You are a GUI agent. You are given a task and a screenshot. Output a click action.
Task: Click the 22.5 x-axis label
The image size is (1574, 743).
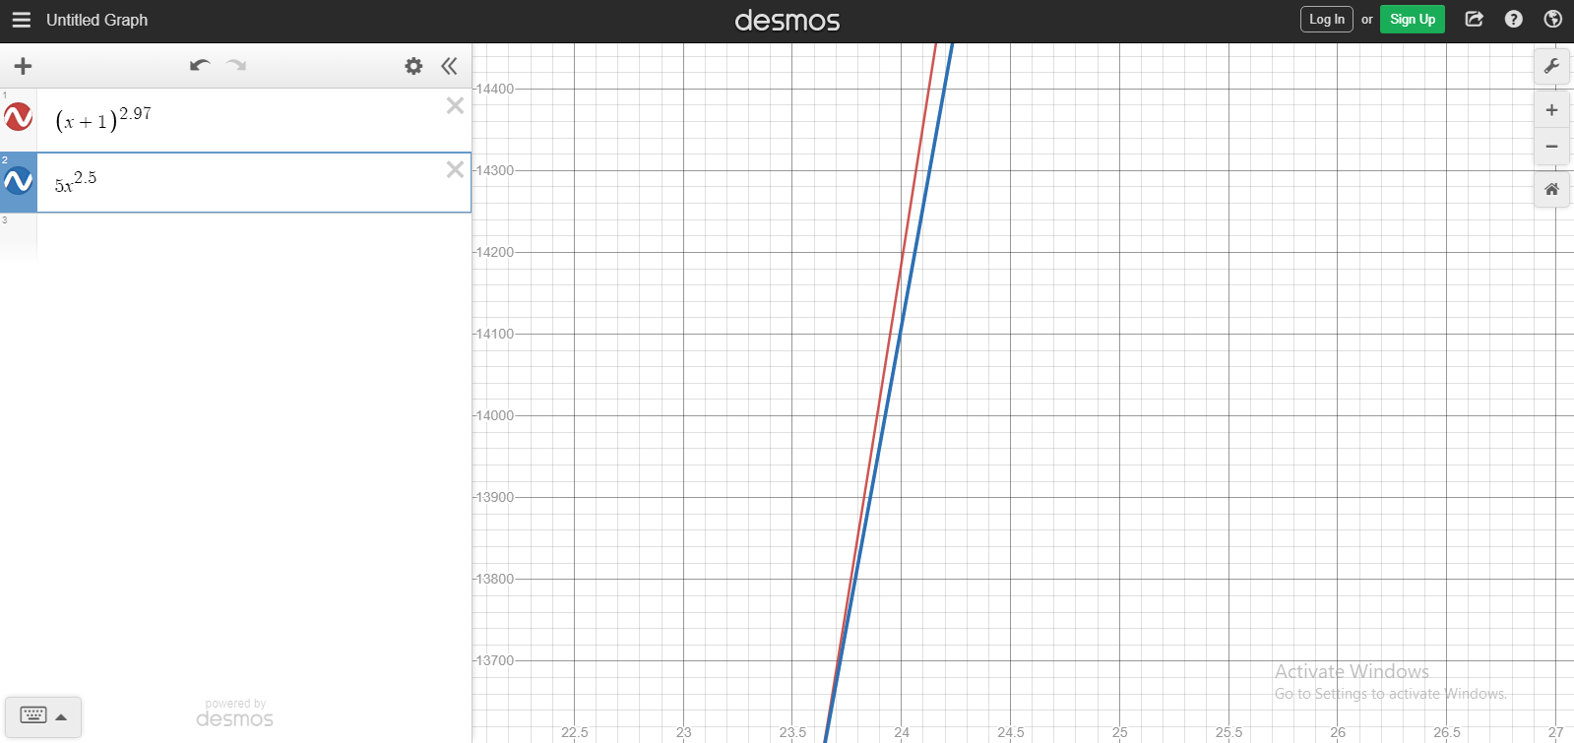tap(575, 732)
